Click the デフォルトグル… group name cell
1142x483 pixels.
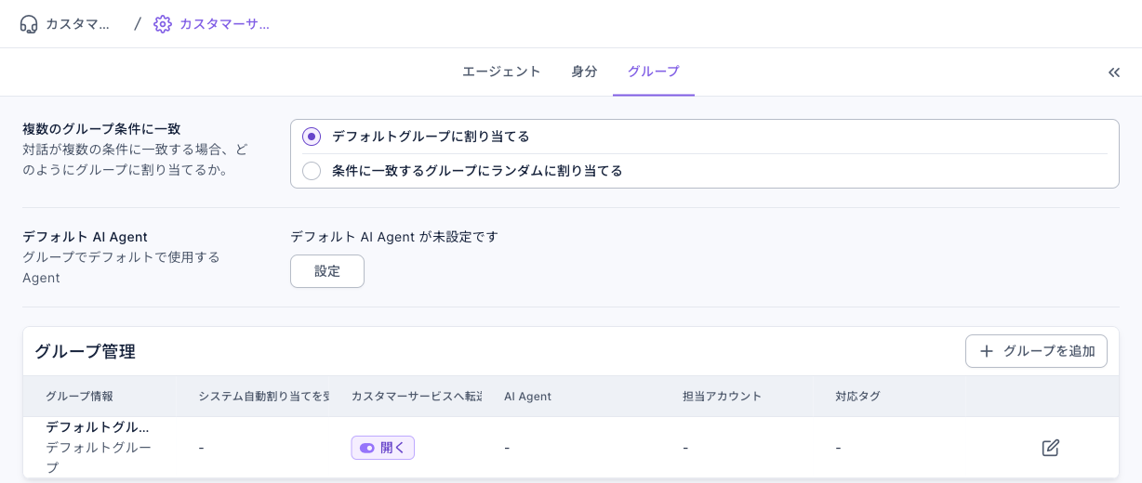click(x=98, y=427)
